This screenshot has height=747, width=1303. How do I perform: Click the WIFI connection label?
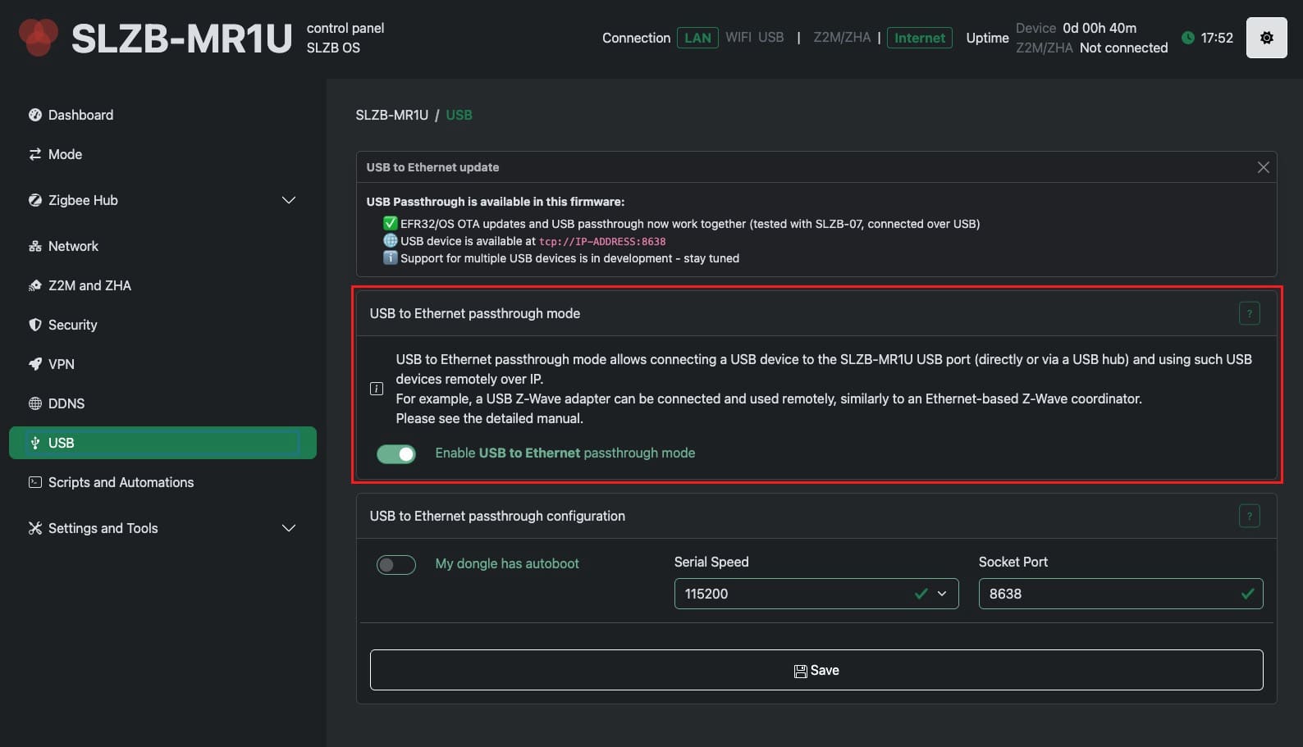[x=738, y=38]
